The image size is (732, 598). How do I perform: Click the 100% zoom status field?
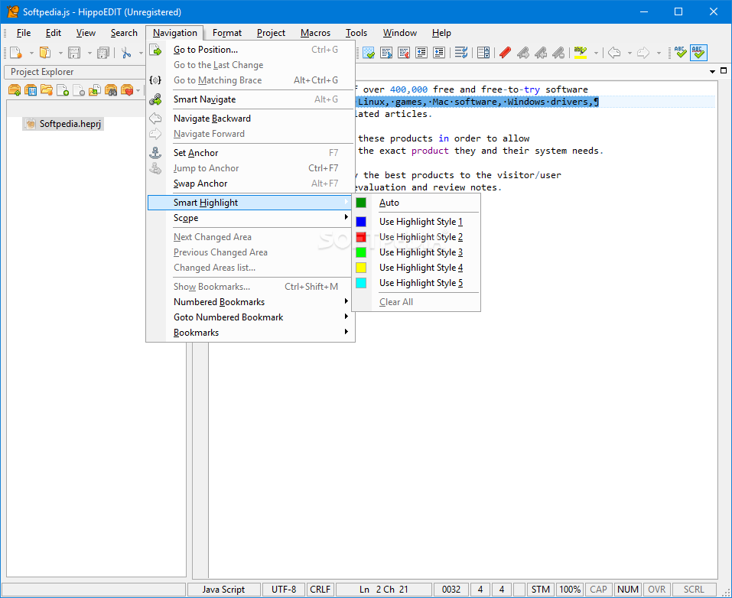click(x=570, y=589)
